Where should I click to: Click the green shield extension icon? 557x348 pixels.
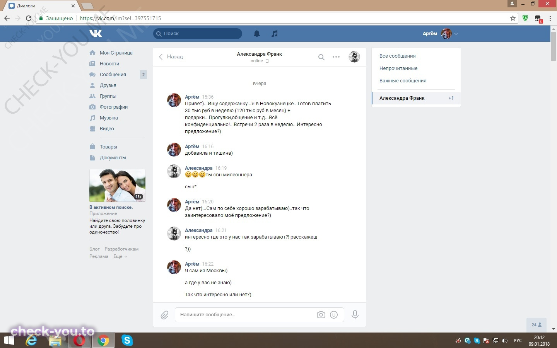click(525, 18)
